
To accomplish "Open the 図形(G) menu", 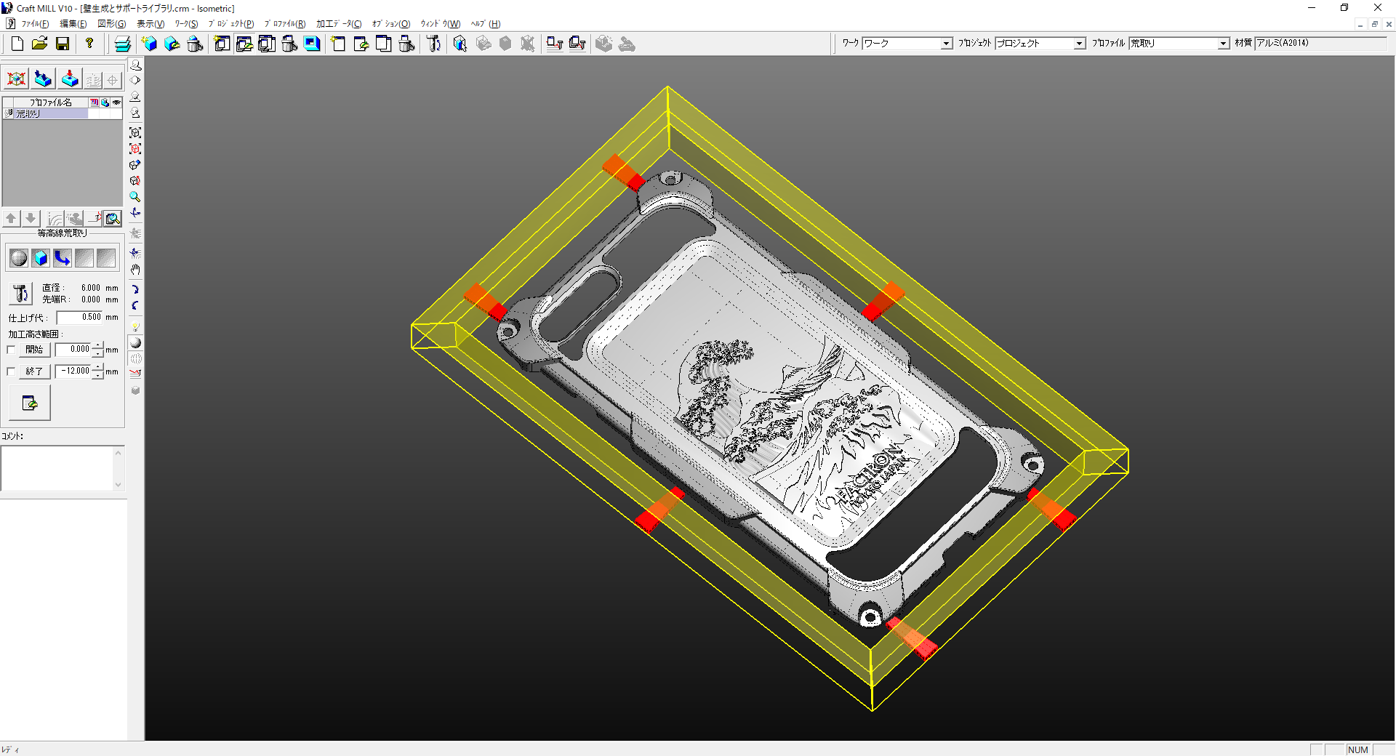I will [111, 24].
